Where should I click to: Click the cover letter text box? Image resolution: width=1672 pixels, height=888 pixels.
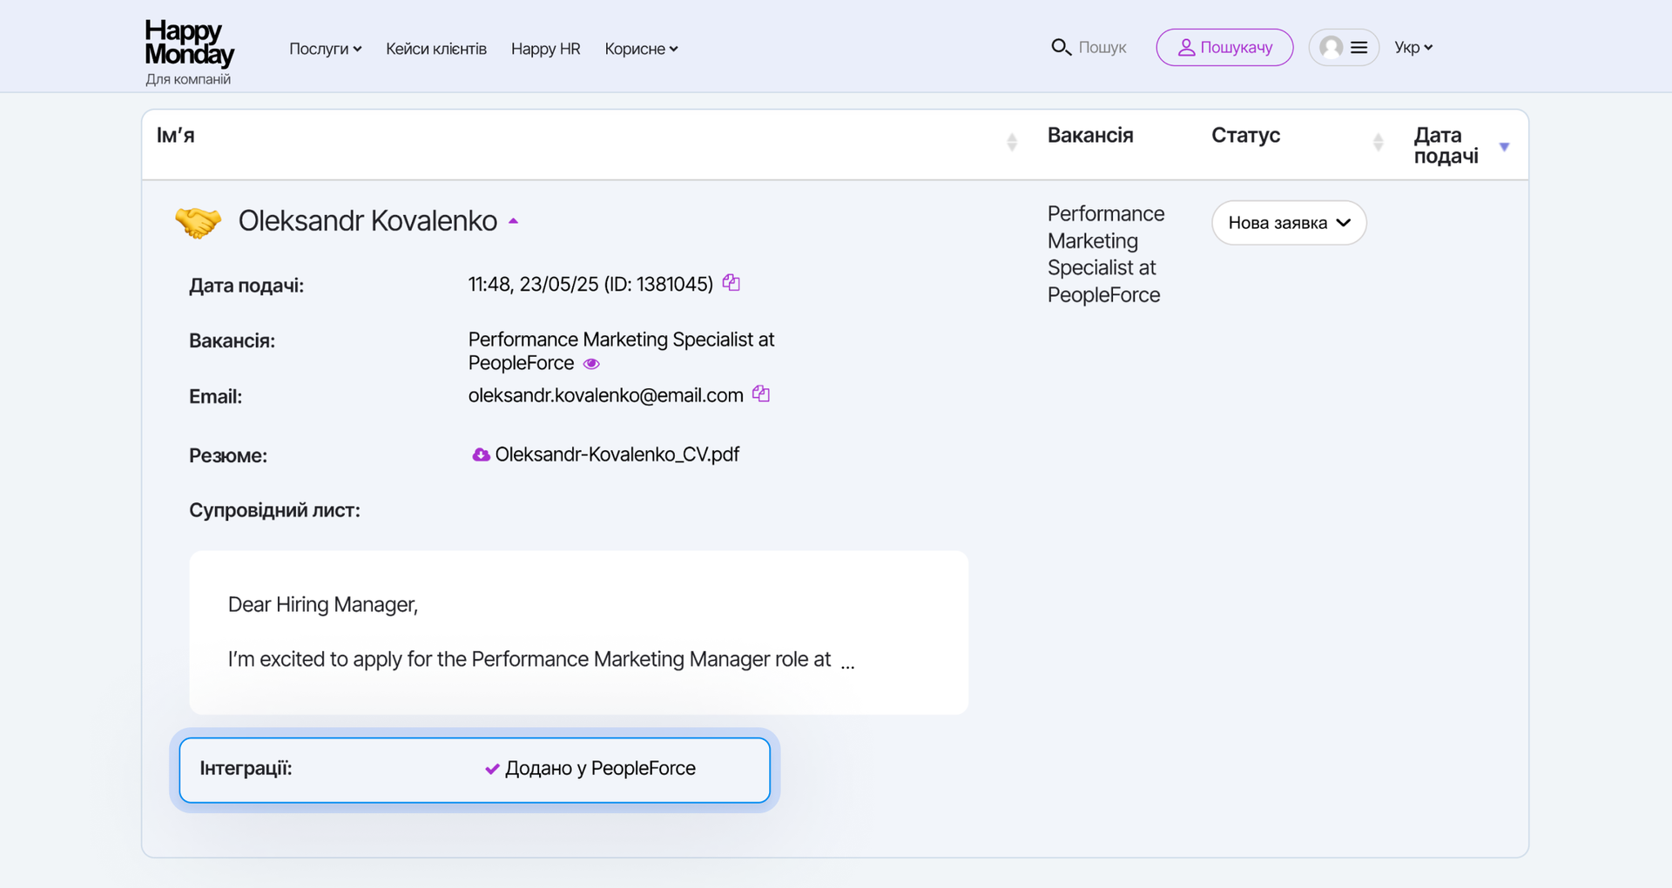578,632
